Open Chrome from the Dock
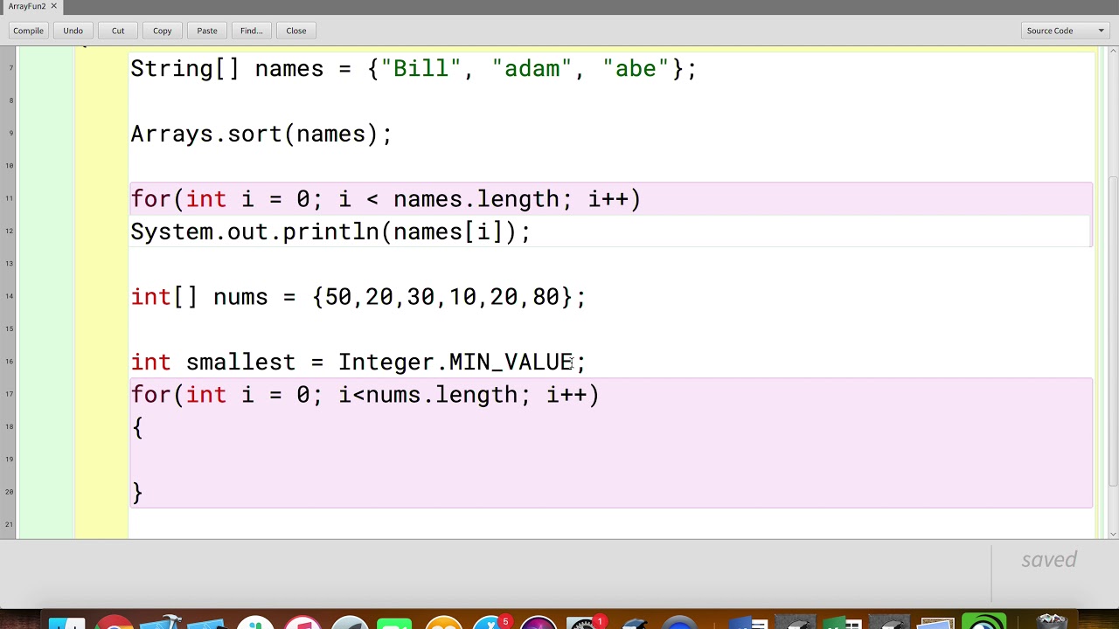Viewport: 1119px width, 629px height. (115, 621)
